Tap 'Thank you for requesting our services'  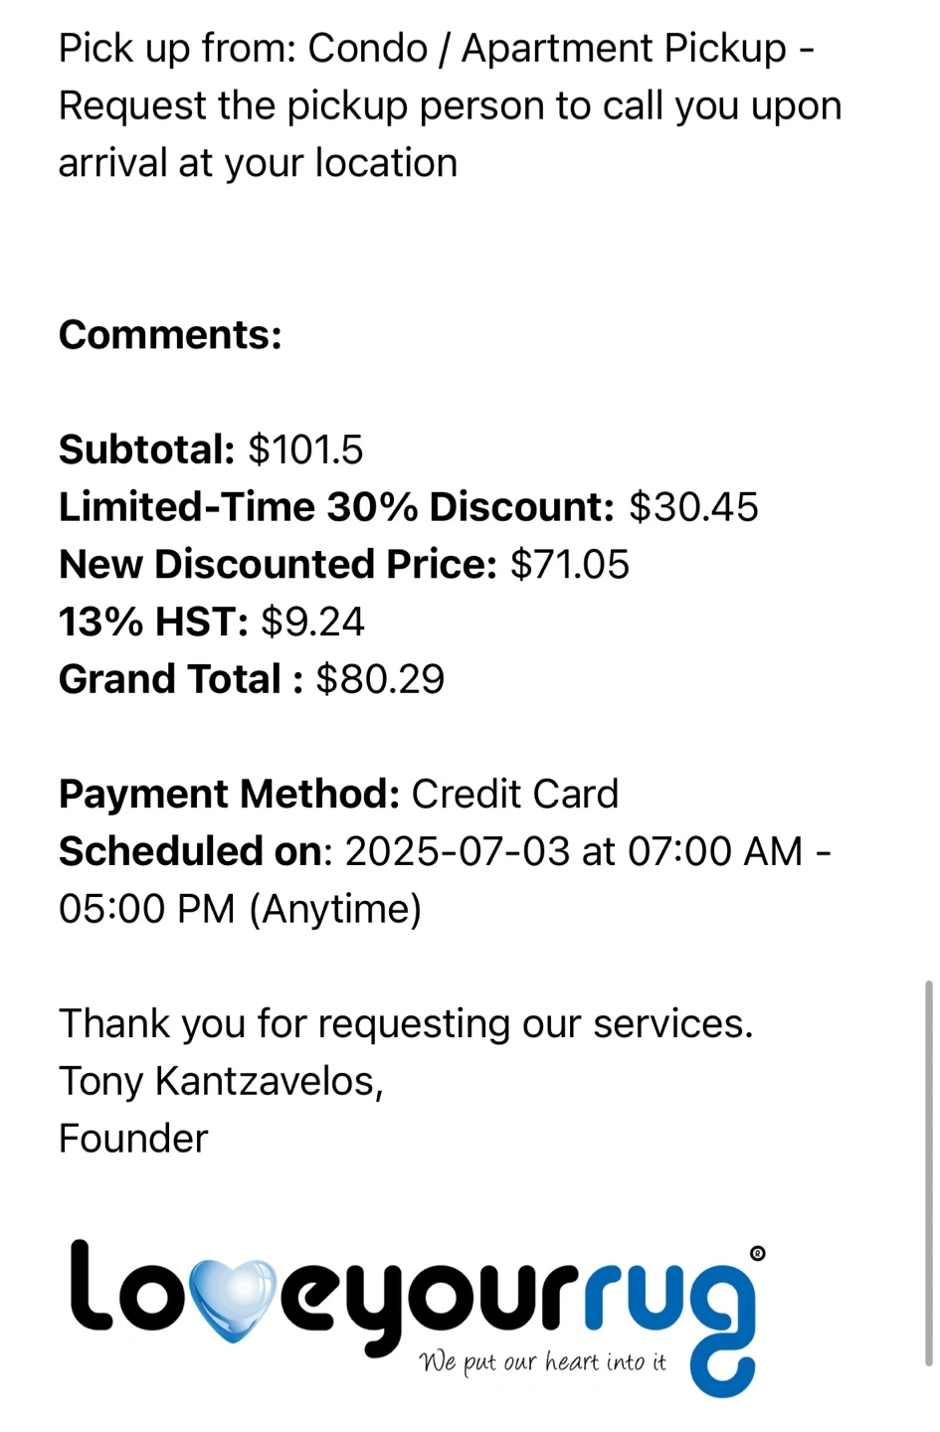point(406,1024)
